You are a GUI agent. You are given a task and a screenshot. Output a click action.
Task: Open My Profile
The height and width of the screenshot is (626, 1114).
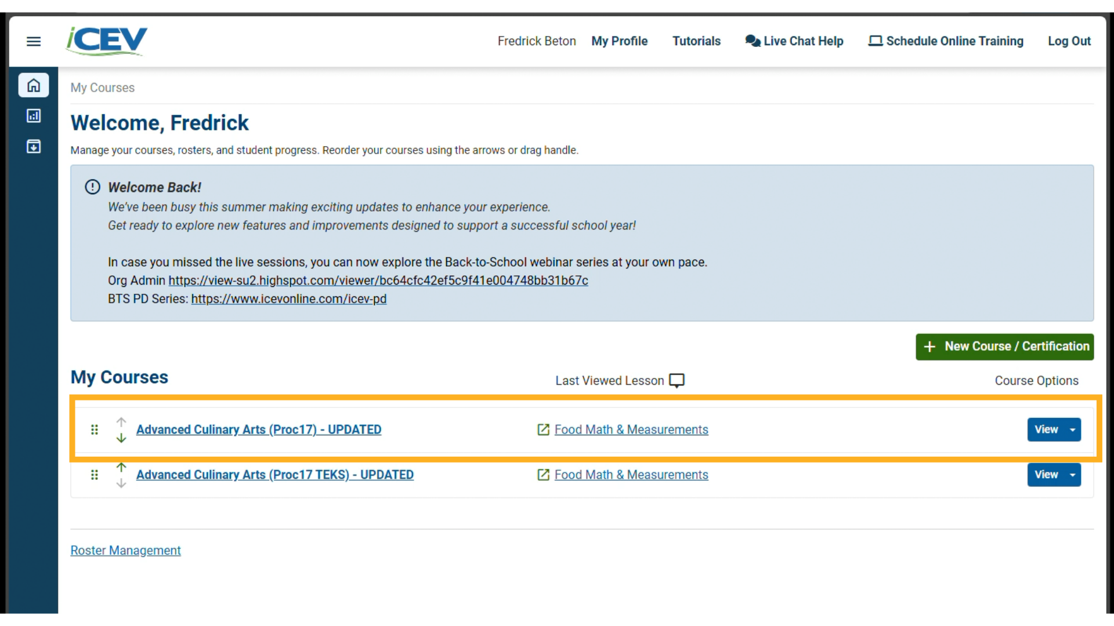(619, 41)
